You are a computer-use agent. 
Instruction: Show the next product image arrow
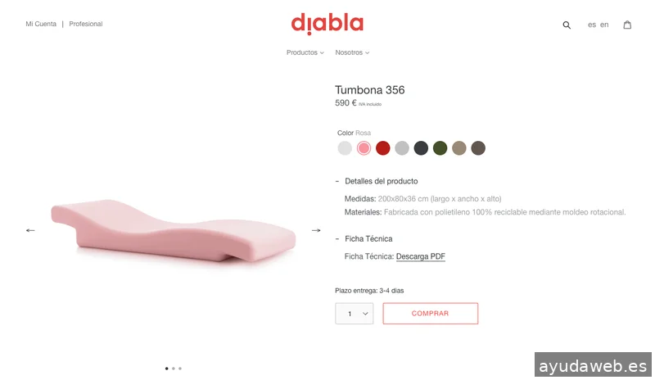pos(316,230)
